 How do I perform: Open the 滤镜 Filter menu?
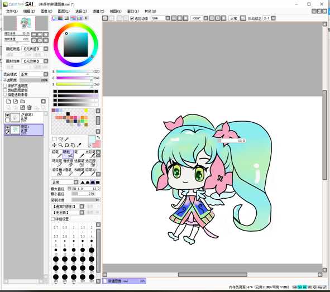(x=98, y=11)
